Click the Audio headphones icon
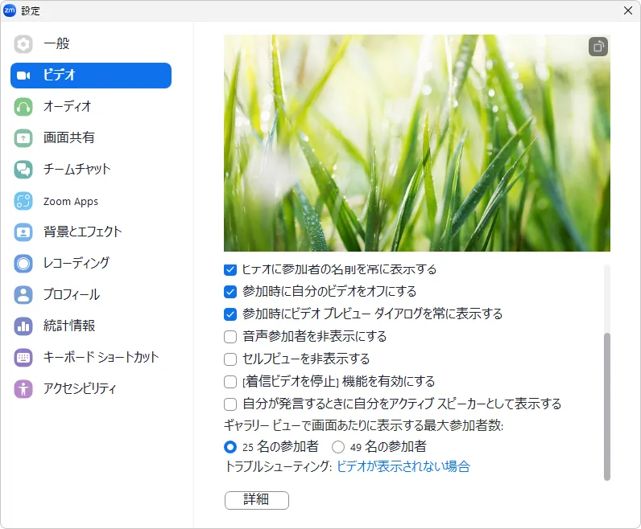The height and width of the screenshot is (529, 641). (x=23, y=107)
